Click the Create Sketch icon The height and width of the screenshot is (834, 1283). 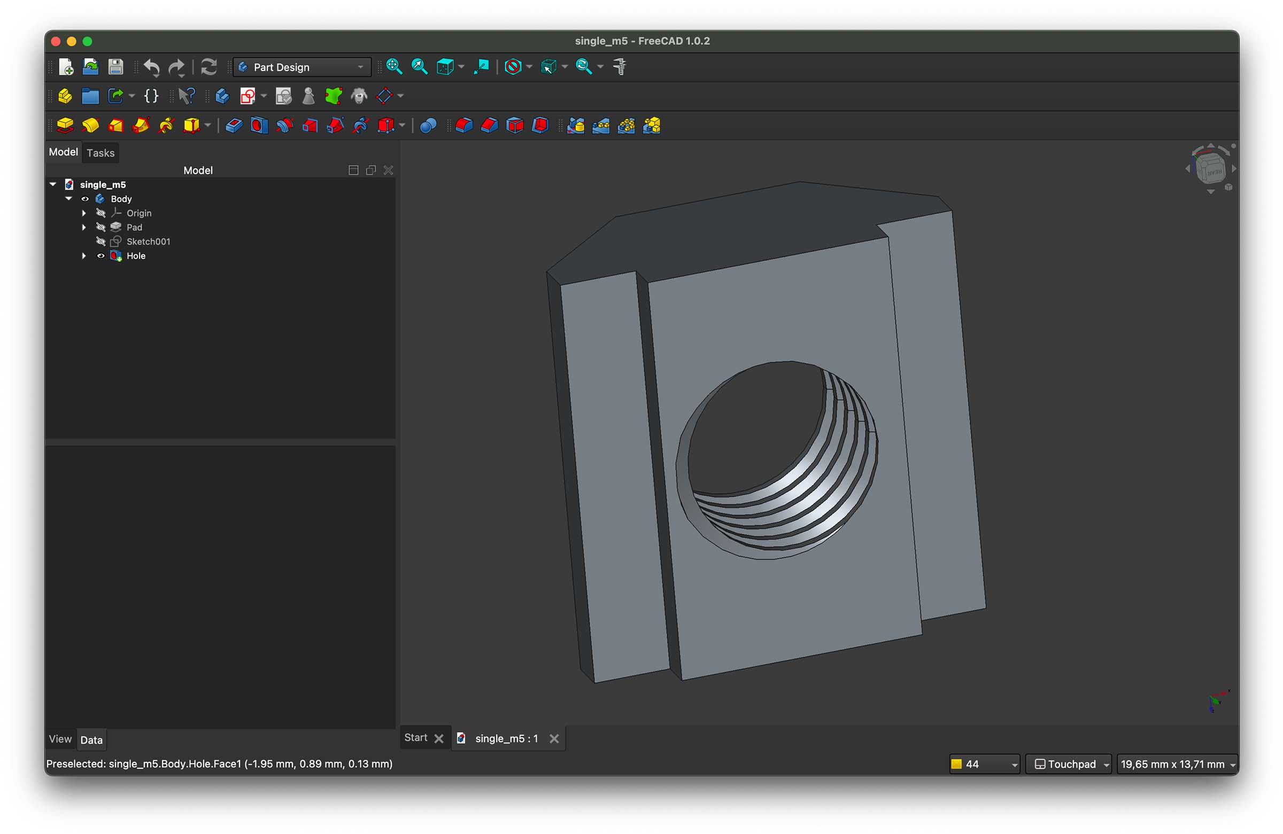pyautogui.click(x=248, y=97)
